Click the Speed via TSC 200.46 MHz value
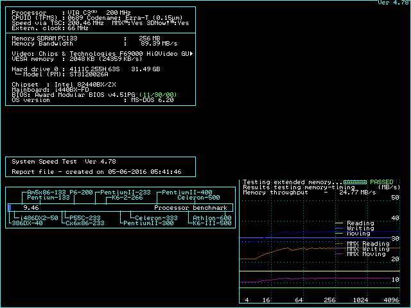This screenshot has width=411, height=308. (85, 23)
